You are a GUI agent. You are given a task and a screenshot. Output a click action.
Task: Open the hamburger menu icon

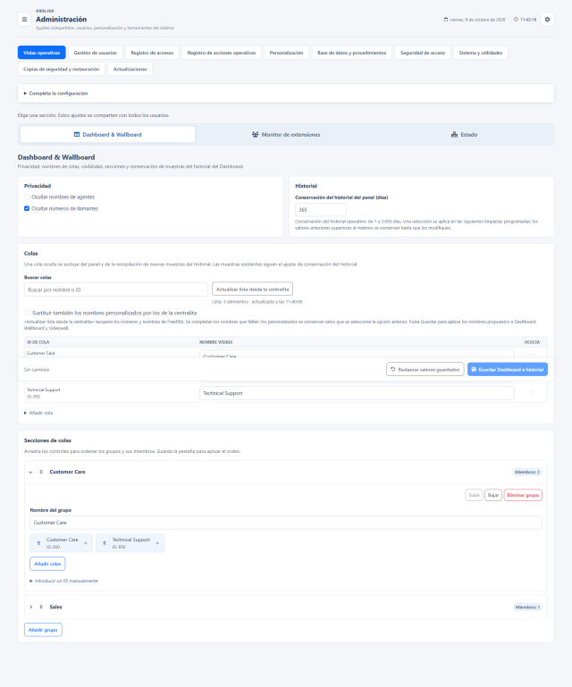coord(24,20)
